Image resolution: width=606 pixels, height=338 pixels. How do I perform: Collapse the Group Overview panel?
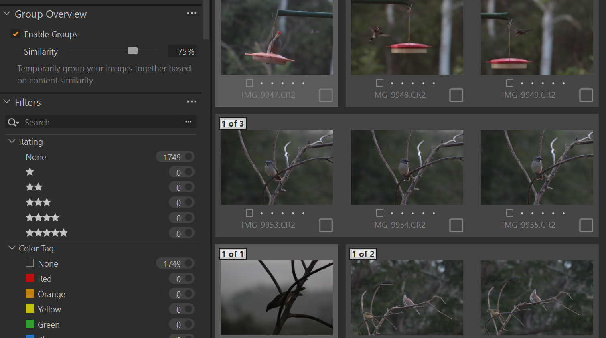[6, 13]
